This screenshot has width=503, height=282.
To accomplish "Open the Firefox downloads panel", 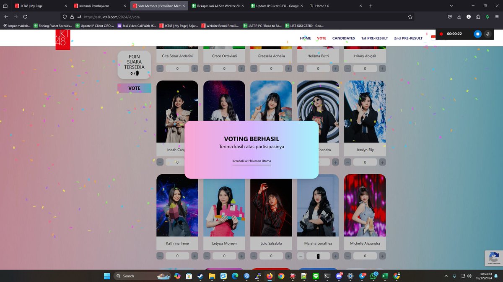I will [459, 17].
